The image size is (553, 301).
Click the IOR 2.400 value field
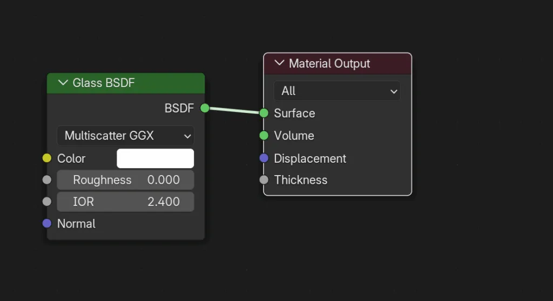coord(125,202)
